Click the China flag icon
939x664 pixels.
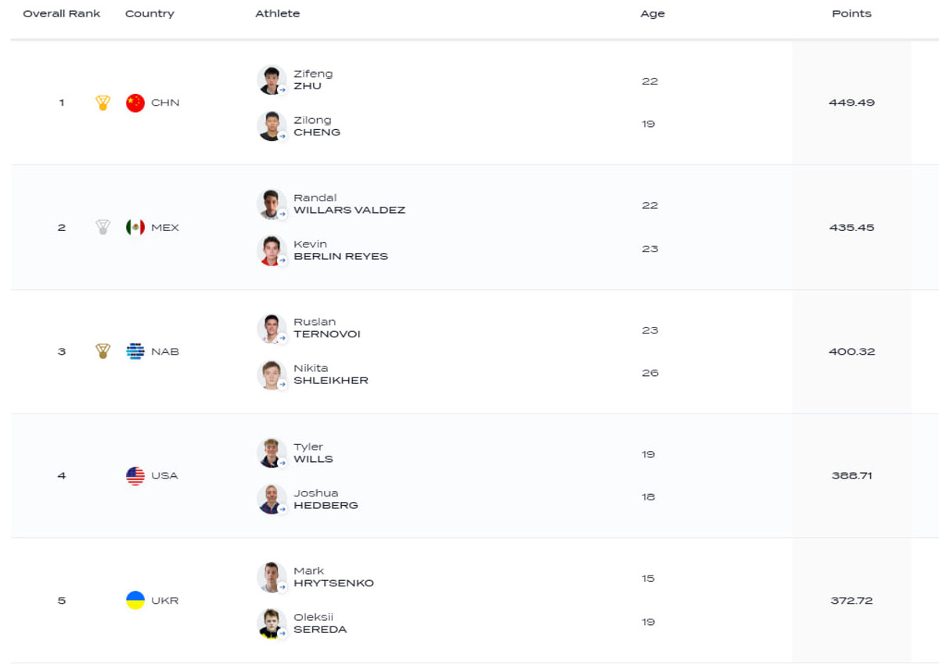[x=135, y=103]
